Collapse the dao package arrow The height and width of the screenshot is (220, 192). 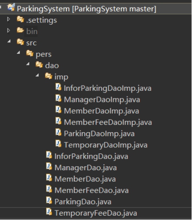pyautogui.click(x=28, y=64)
